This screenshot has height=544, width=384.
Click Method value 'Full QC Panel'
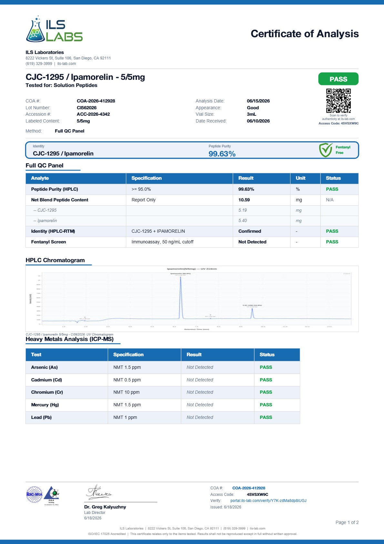point(69,131)
